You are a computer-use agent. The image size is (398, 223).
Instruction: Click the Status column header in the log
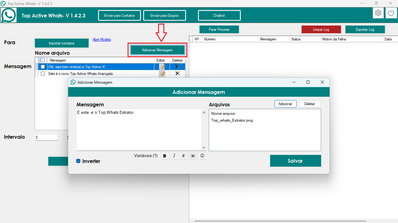tap(304, 39)
